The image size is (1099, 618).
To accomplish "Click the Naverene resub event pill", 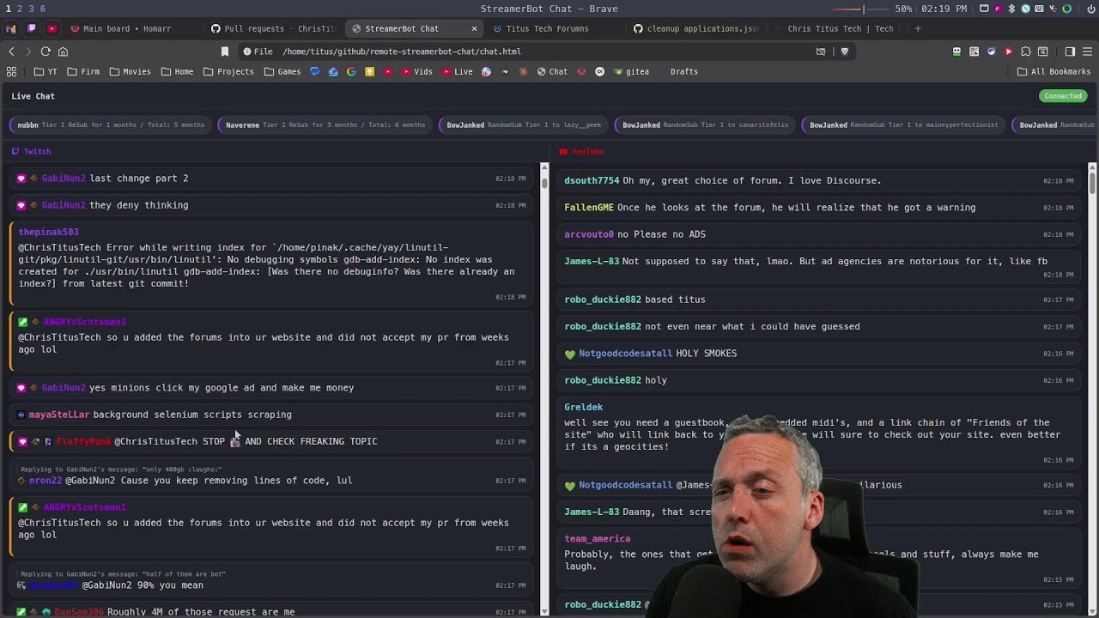I will pos(325,125).
